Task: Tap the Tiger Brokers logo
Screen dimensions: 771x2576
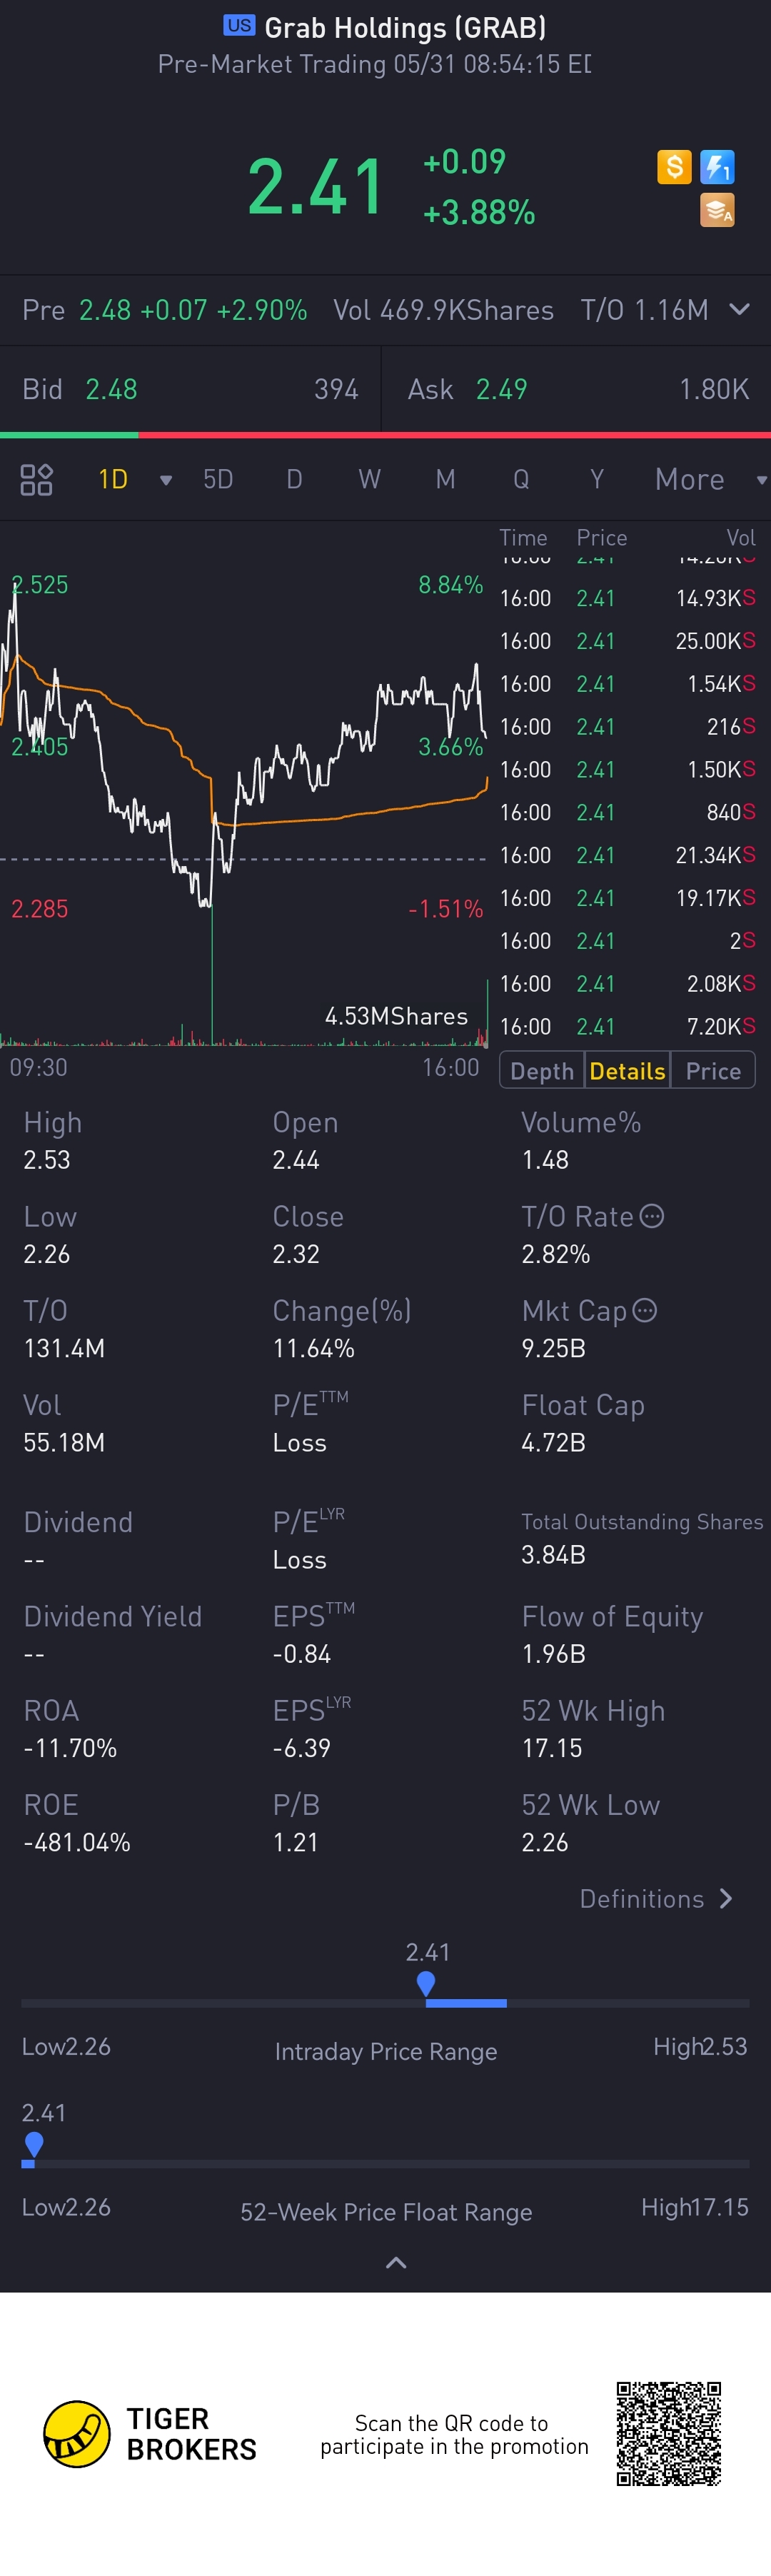Action: 77,2434
